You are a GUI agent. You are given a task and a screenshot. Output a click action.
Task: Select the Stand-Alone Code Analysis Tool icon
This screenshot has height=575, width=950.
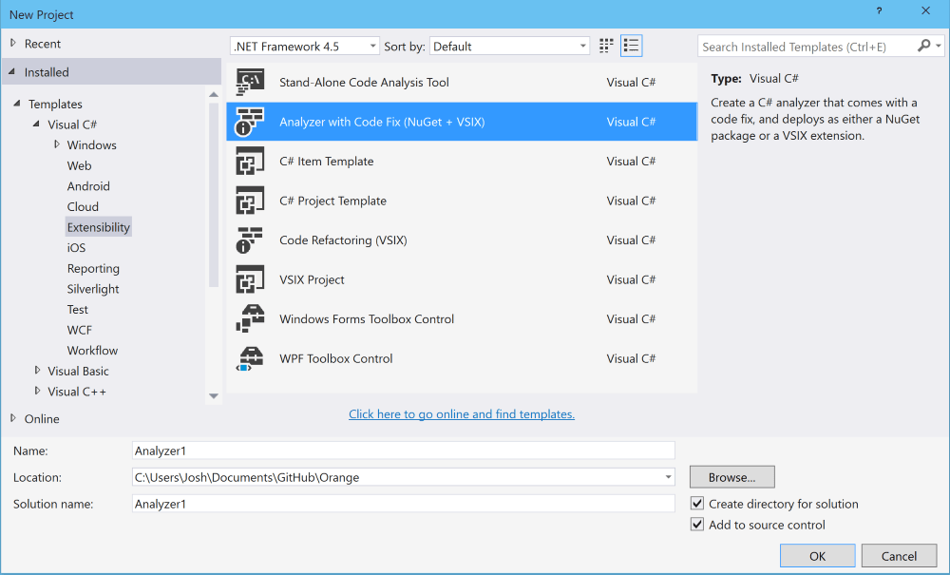pos(250,82)
